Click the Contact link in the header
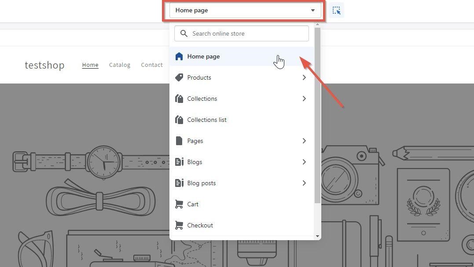This screenshot has width=474, height=267. pos(151,65)
